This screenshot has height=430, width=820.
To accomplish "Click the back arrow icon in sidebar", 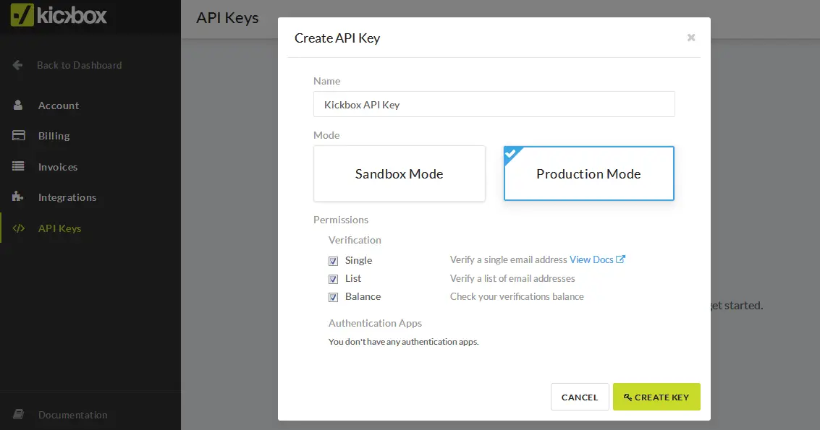I will (x=18, y=65).
